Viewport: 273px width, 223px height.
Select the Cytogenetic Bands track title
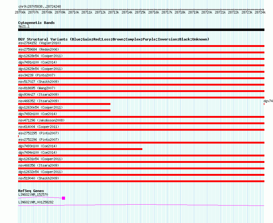(37, 23)
